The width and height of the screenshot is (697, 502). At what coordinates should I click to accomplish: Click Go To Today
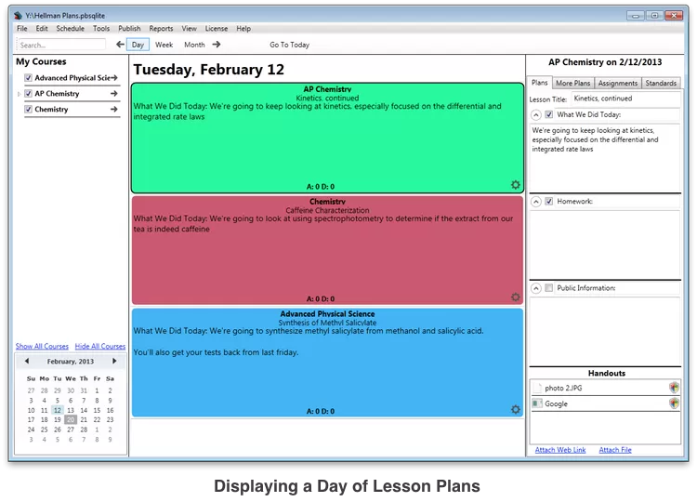[289, 45]
